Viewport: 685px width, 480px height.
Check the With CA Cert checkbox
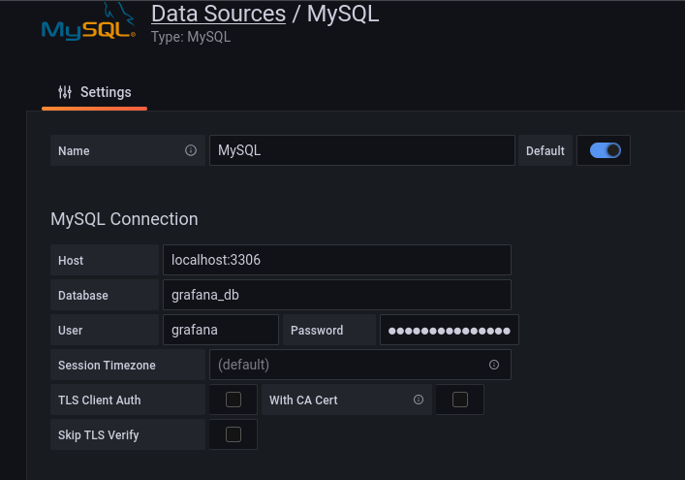(460, 400)
